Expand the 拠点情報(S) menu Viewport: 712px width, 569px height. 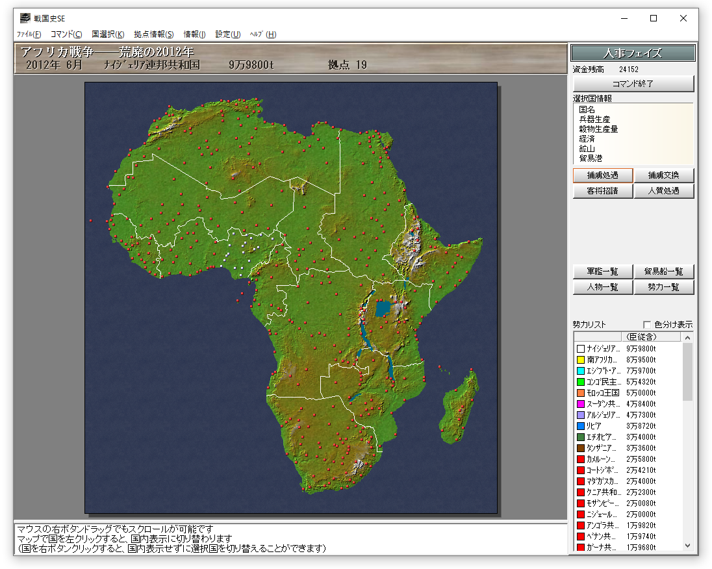tap(154, 34)
